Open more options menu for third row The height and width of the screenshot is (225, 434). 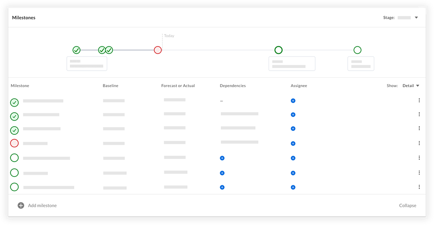pos(419,128)
